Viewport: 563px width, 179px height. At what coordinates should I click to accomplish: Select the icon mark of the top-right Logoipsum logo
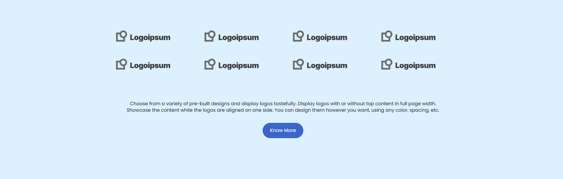click(386, 36)
